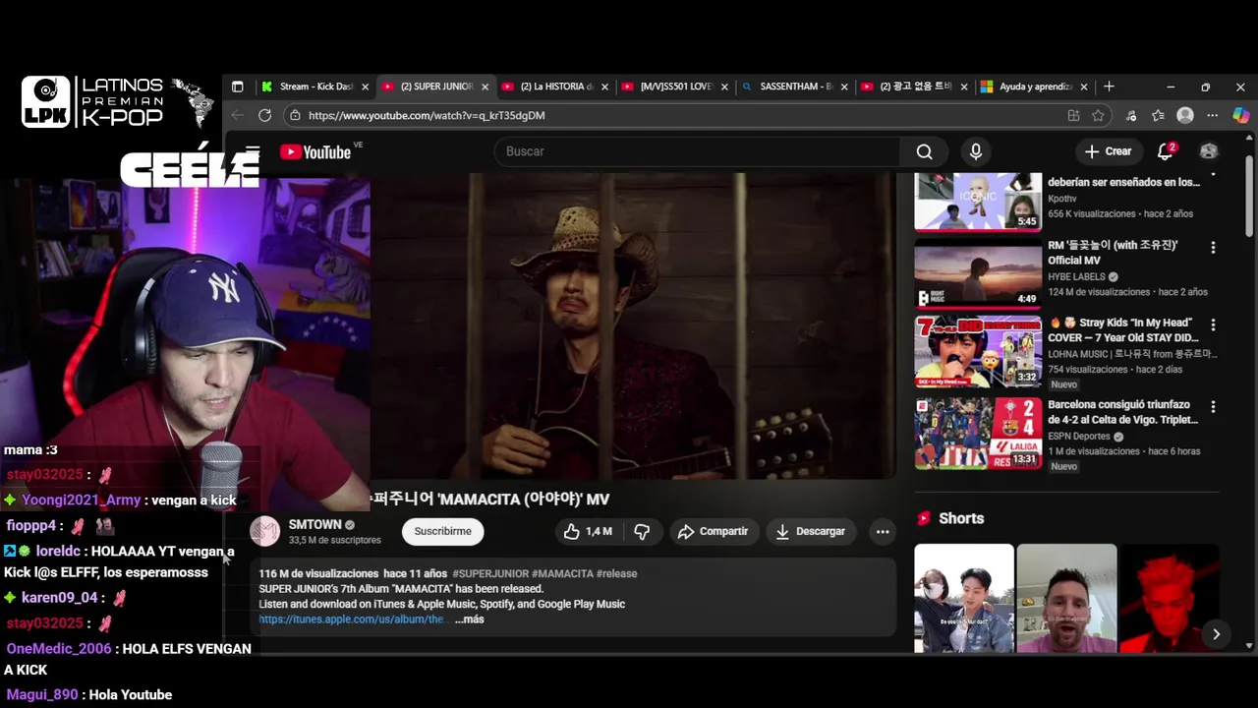Dislike the video with thumbs down

coord(642,531)
